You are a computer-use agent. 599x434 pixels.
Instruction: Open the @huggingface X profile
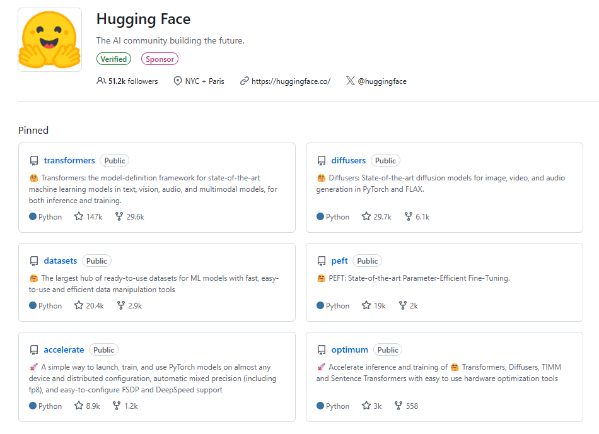point(381,81)
